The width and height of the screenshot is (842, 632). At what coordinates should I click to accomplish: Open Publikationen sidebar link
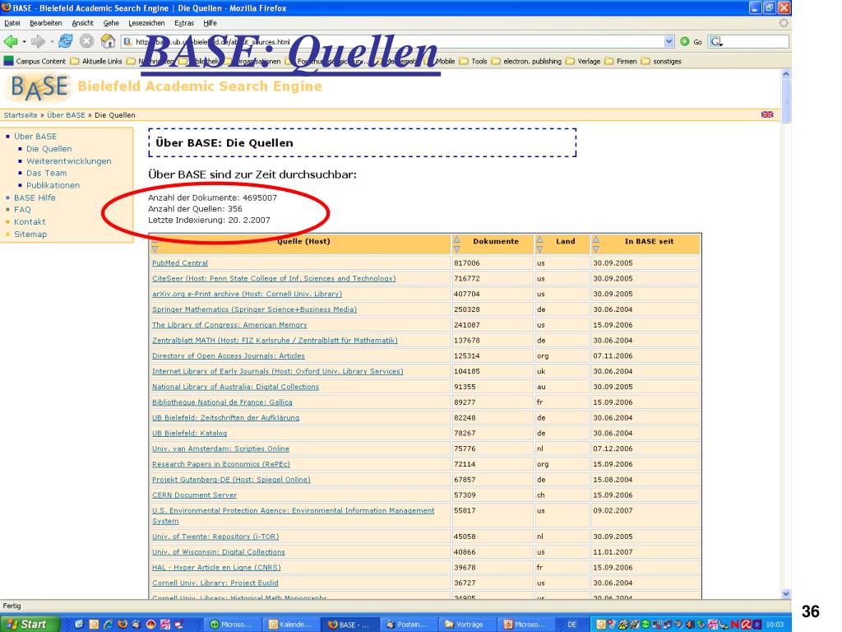tap(53, 185)
